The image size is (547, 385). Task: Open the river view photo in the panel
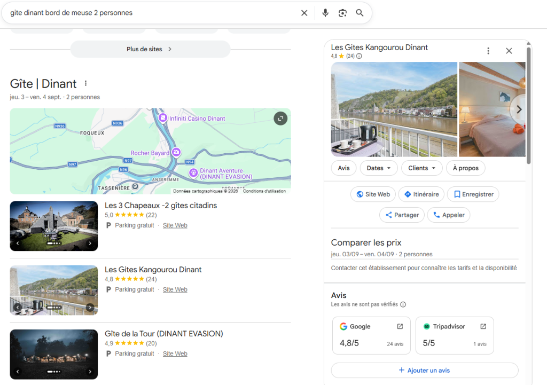coord(394,109)
